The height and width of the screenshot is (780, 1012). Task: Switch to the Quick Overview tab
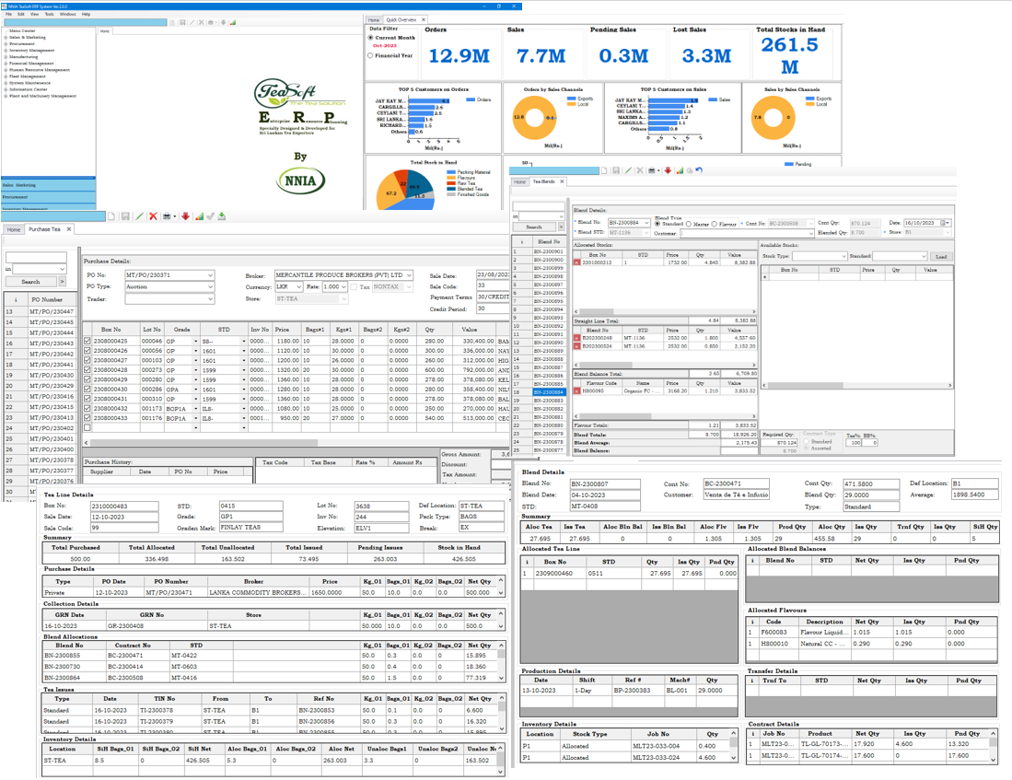point(401,19)
